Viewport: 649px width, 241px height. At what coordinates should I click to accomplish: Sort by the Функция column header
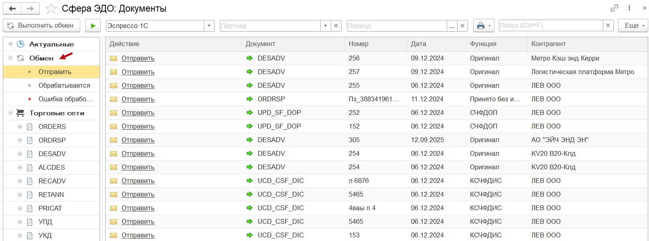[x=496, y=44]
